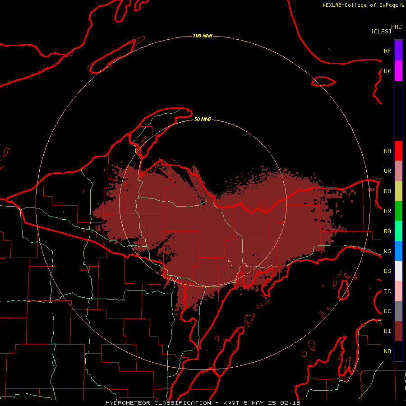
Task: Click the BI legend label
Action: point(387,331)
